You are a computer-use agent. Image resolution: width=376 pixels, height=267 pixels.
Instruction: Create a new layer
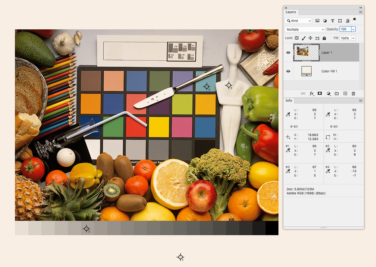pyautogui.click(x=345, y=94)
